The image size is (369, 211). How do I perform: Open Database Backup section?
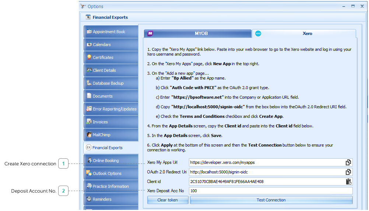tap(111, 83)
